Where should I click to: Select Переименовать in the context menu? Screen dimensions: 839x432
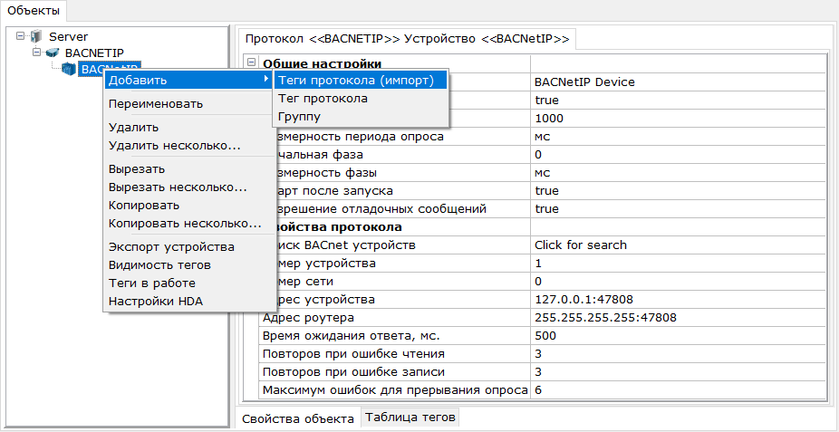tap(188, 104)
